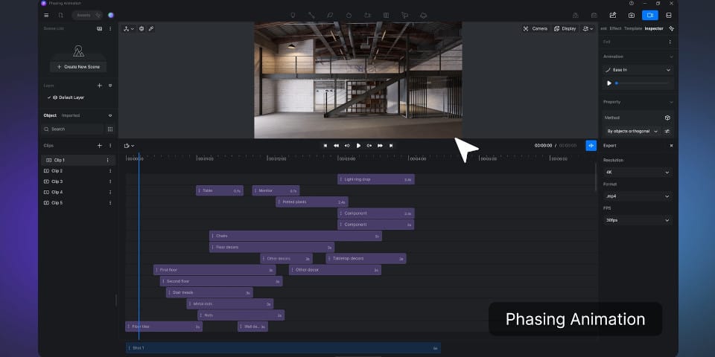
Task: Add a new layer with plus icon
Action: (99, 86)
